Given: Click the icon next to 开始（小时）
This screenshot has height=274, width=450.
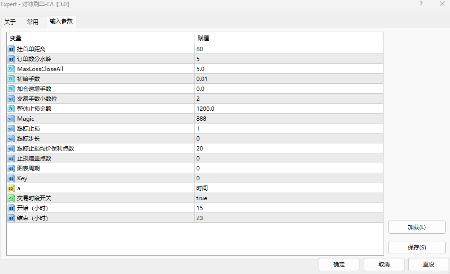Looking at the screenshot, I should pos(11,208).
